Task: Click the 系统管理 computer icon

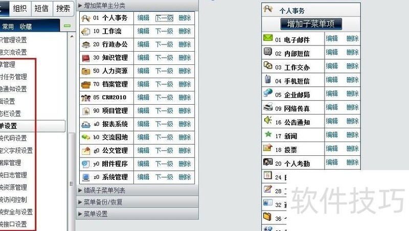Action: pos(86,177)
